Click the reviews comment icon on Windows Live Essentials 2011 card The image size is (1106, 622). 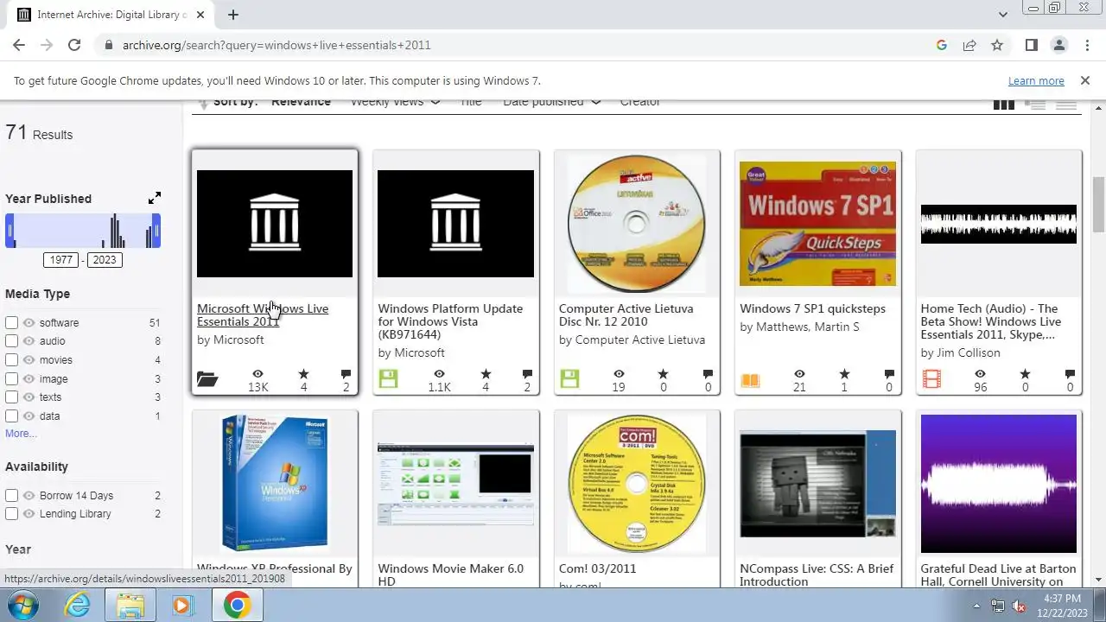pos(346,374)
